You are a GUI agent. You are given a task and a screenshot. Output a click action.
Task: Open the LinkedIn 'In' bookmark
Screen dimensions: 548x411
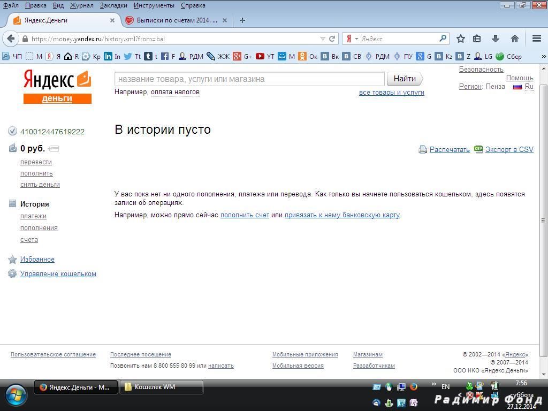tap(112, 56)
